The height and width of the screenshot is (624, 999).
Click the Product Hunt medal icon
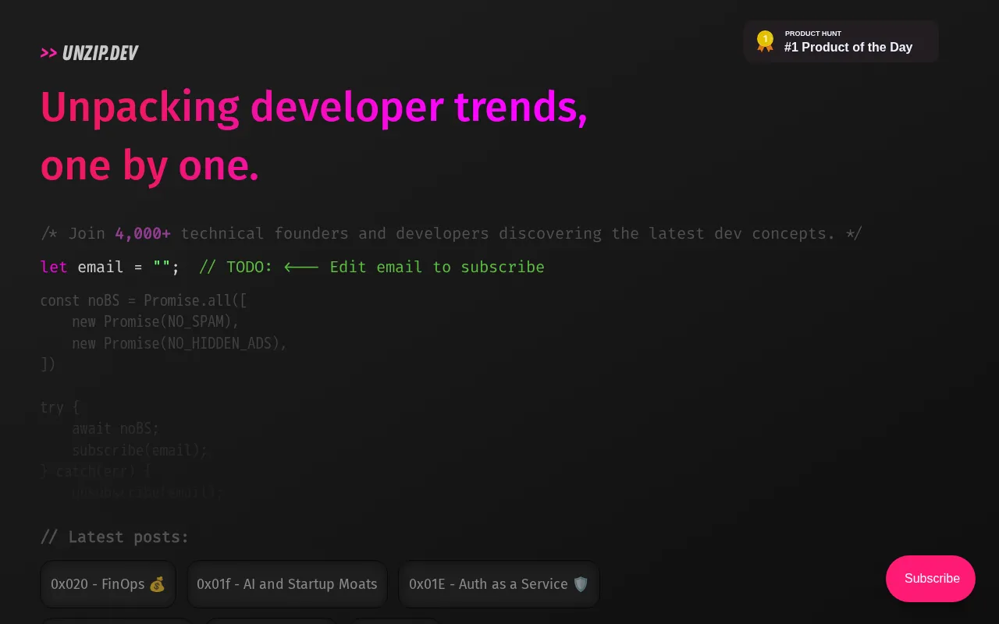pyautogui.click(x=765, y=41)
